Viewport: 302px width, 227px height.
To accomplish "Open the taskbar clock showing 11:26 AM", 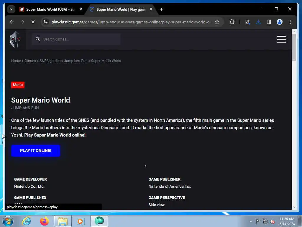I will 287,221.
